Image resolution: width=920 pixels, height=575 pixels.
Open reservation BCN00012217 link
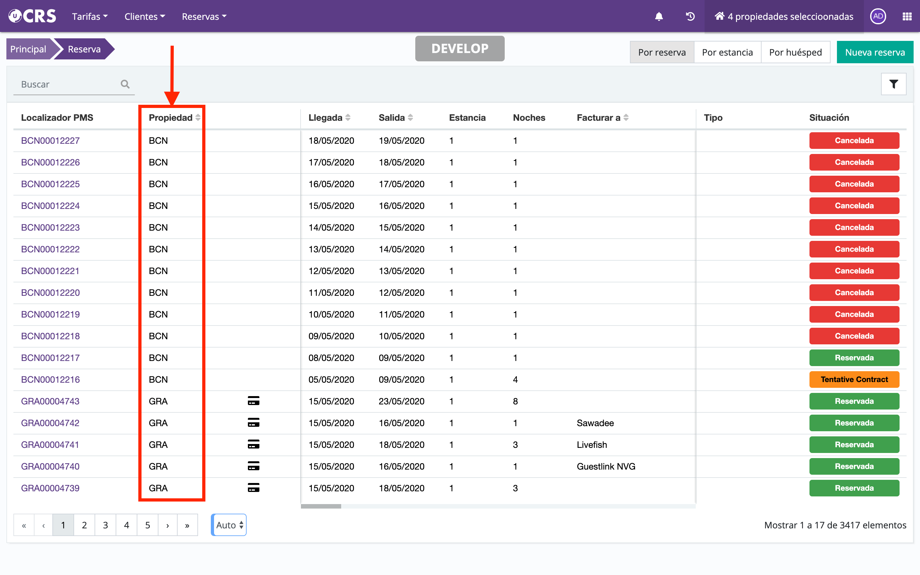click(x=50, y=357)
